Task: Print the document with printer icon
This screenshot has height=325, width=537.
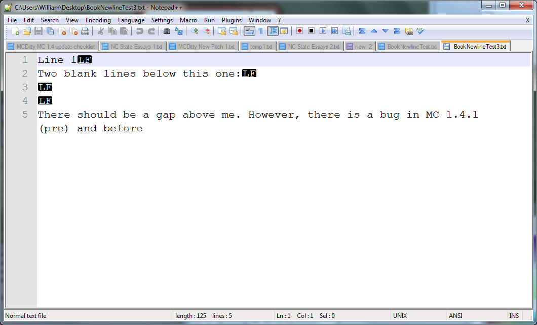Action: tap(85, 31)
